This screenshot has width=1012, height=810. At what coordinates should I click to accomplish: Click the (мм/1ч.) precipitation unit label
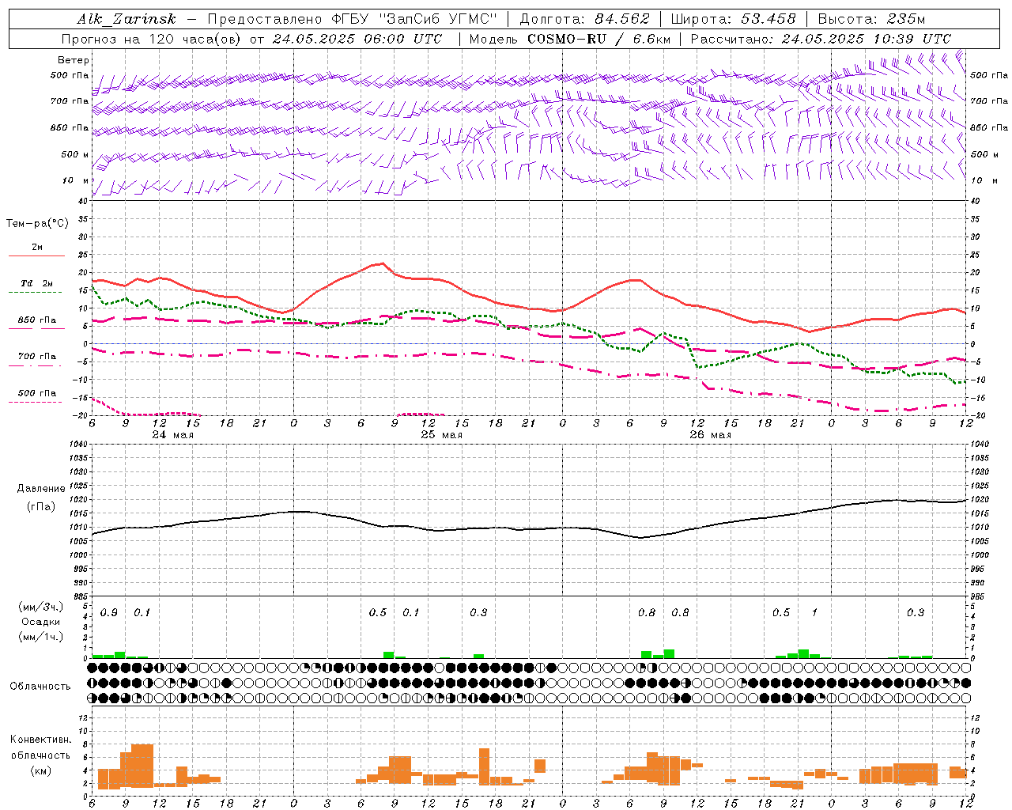point(41,637)
